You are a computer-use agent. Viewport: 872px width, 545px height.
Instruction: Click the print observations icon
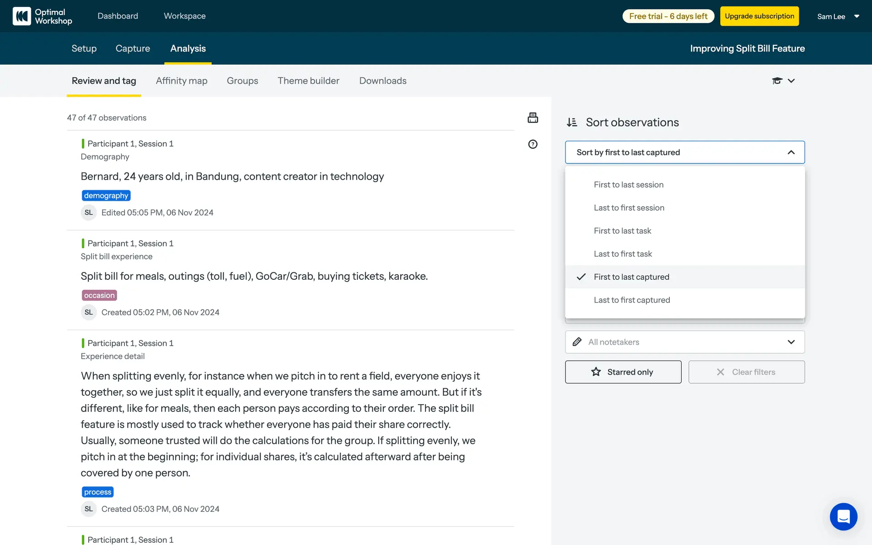533,118
